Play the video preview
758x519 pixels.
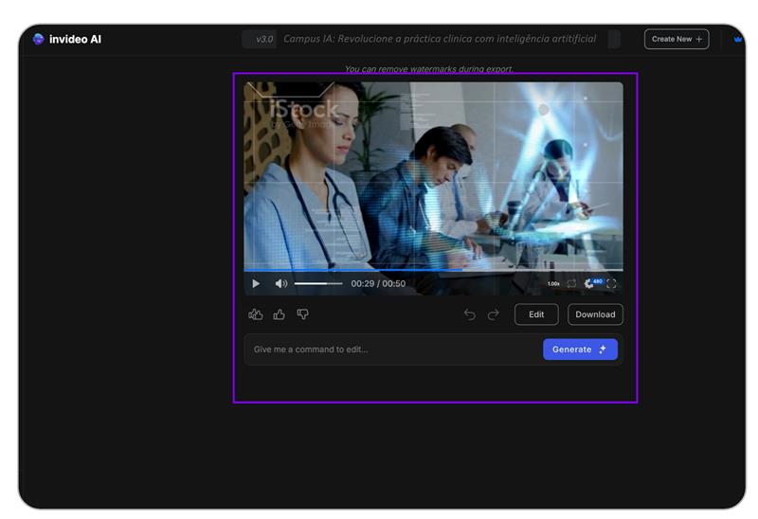point(256,283)
